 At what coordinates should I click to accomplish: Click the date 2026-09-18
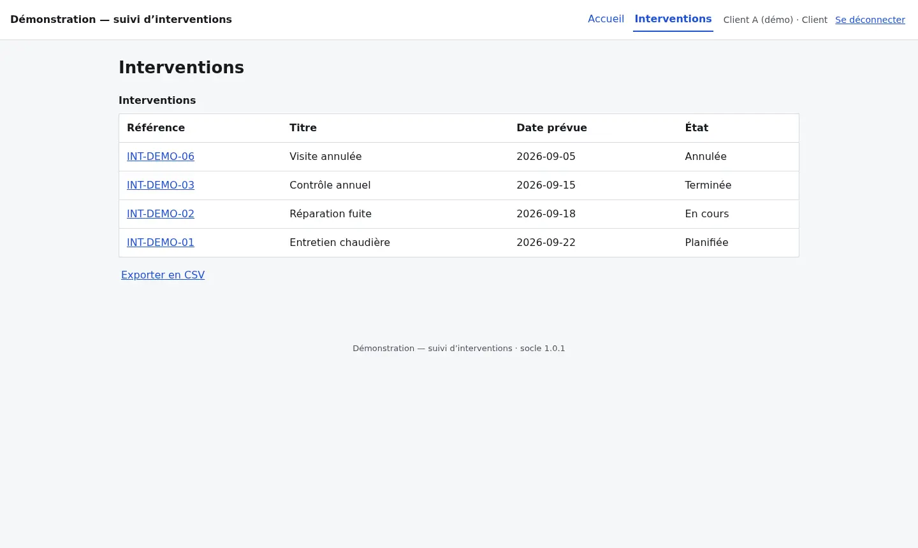546,214
